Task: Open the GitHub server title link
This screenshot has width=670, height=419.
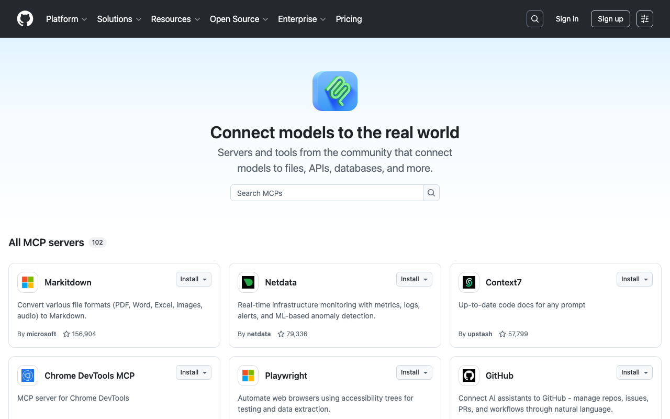Action: (499, 376)
